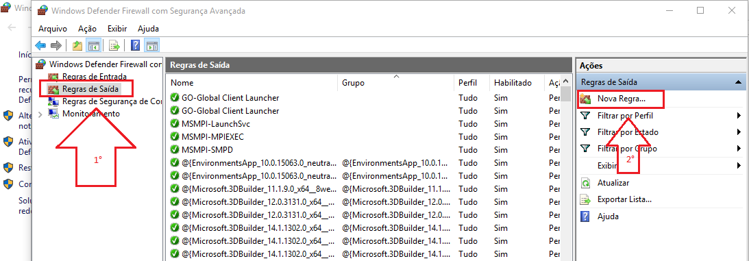This screenshot has height=261, width=749.
Task: Open help via the blue question mark toolbar icon
Action: pyautogui.click(x=135, y=45)
